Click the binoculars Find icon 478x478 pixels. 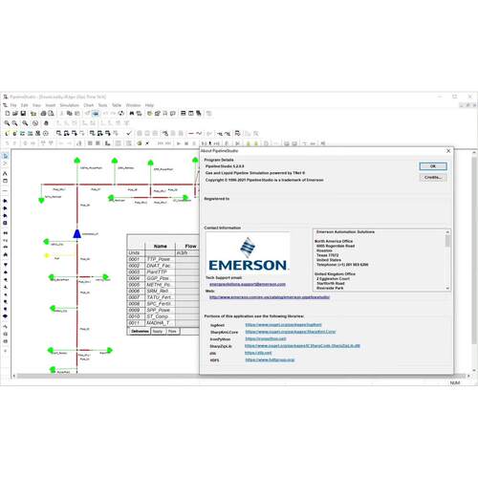coord(131,113)
